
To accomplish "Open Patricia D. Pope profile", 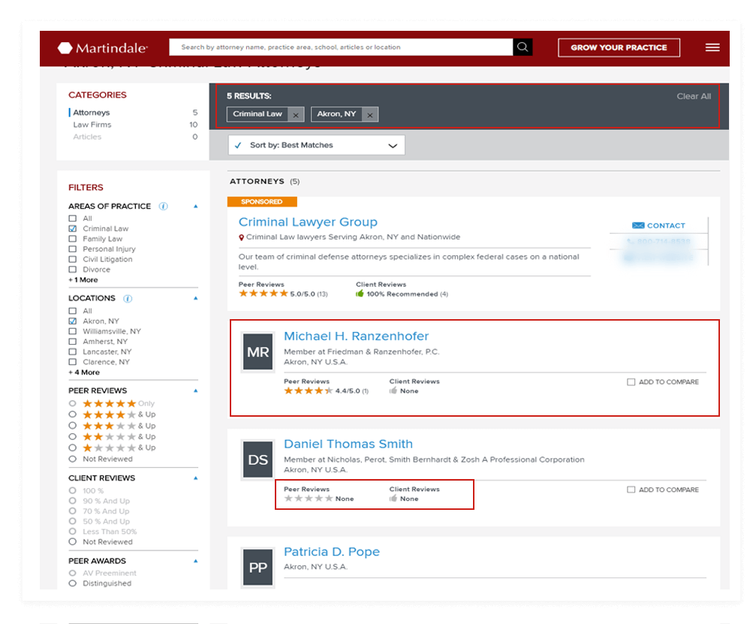I will click(332, 552).
